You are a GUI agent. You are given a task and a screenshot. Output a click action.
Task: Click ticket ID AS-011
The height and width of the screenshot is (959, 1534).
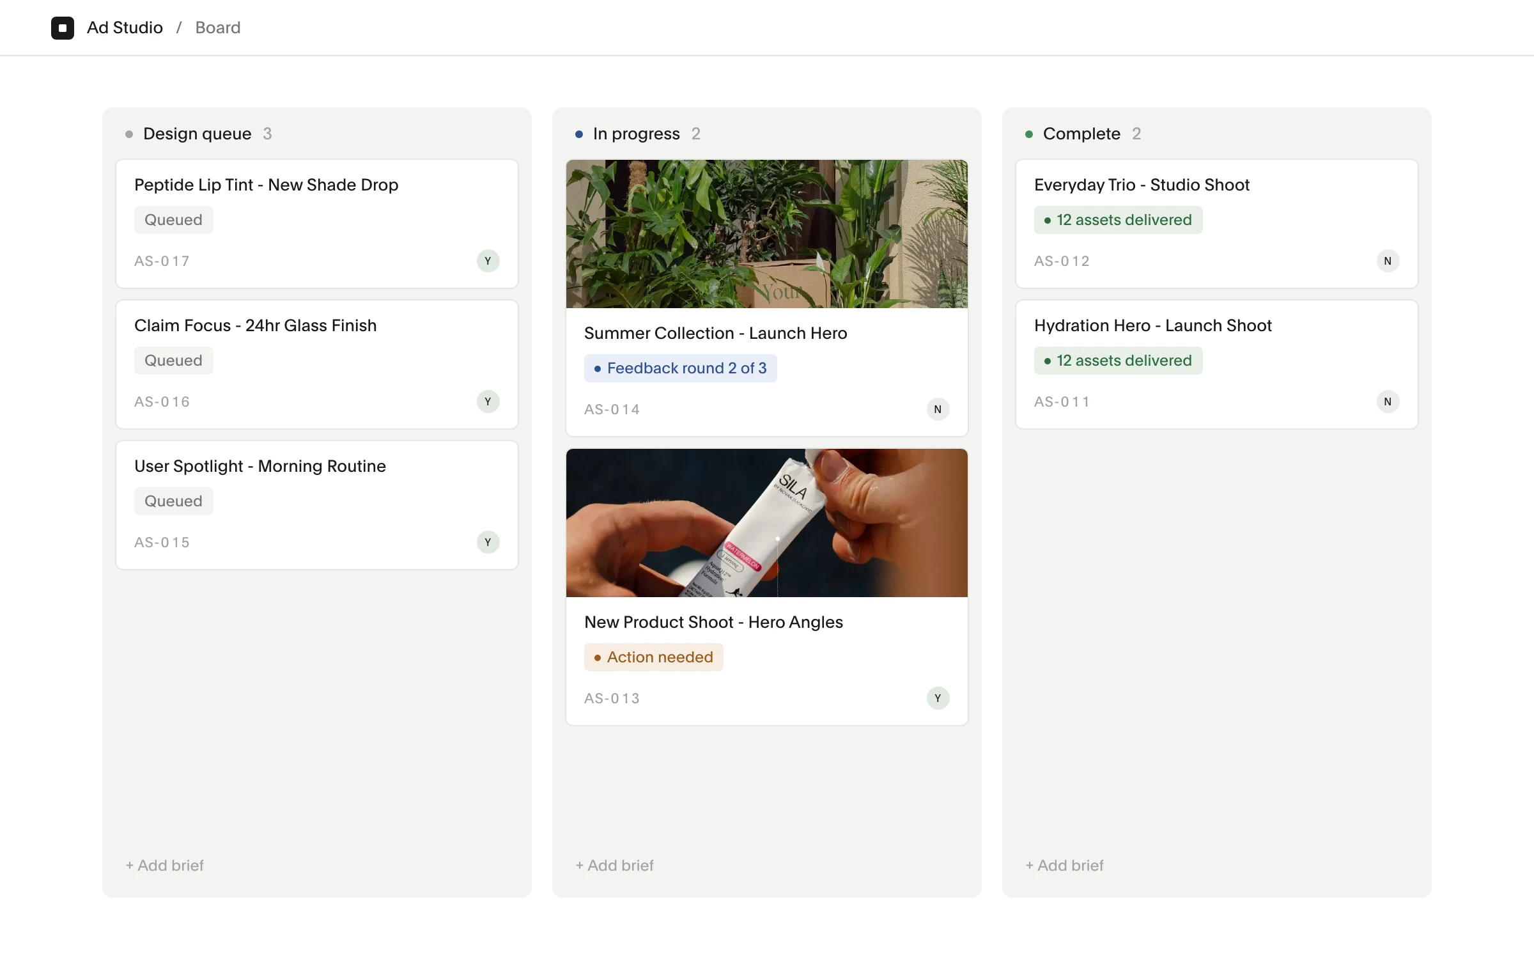[1062, 402]
